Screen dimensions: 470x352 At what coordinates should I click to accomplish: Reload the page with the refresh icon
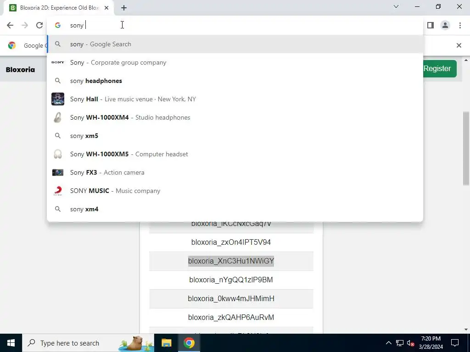[39, 25]
